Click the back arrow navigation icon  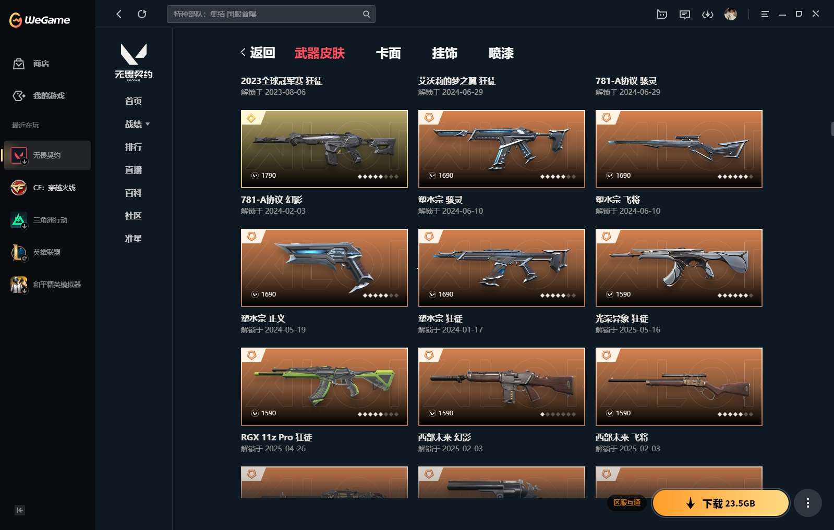[119, 14]
